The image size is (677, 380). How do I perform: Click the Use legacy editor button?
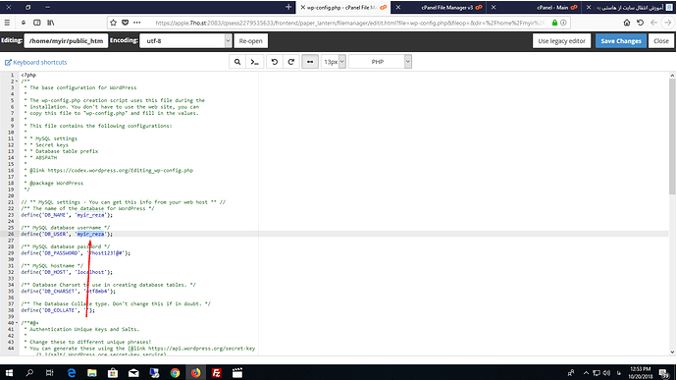[561, 40]
